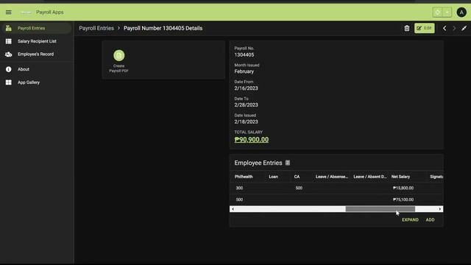Screen dimensions: 471x265
Task: Open dropdown arrow beside the sync button
Action: [x=447, y=13]
